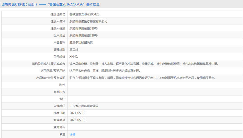Click the 备注 label
This screenshot has height=138, width=243.
(x=62, y=99)
